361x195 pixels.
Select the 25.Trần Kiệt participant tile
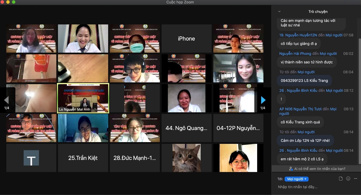click(83, 158)
